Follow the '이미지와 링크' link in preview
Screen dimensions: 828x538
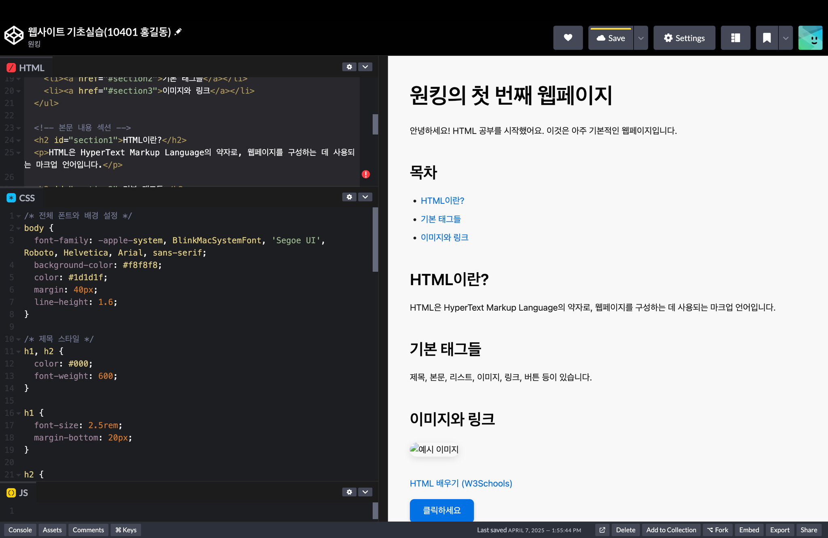tap(445, 237)
